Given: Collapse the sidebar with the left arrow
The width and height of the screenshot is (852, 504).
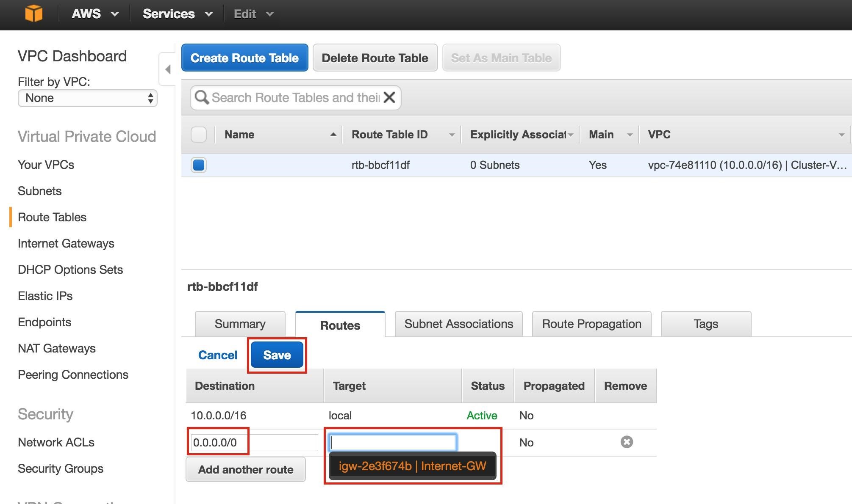Looking at the screenshot, I should [168, 69].
